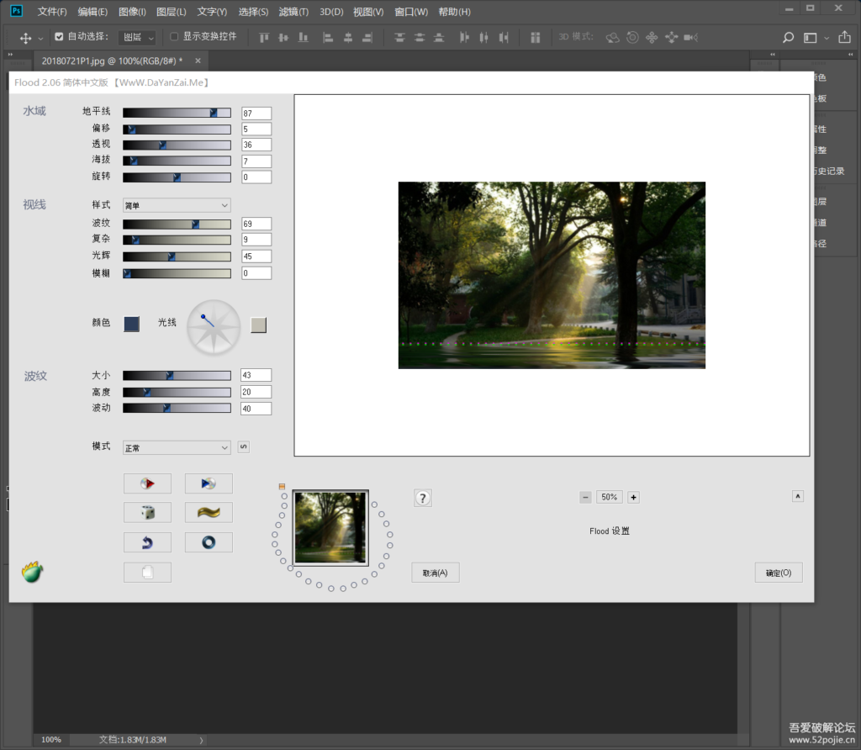Align top edges icon in options bar
Viewport: 861px width, 750px height.
pyautogui.click(x=264, y=37)
